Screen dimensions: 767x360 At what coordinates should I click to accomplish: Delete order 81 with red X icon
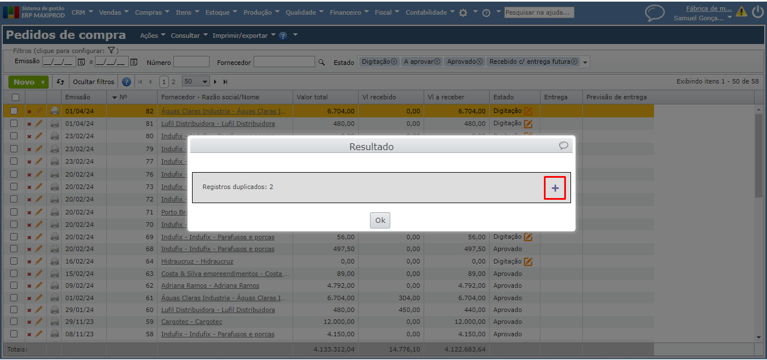point(29,124)
